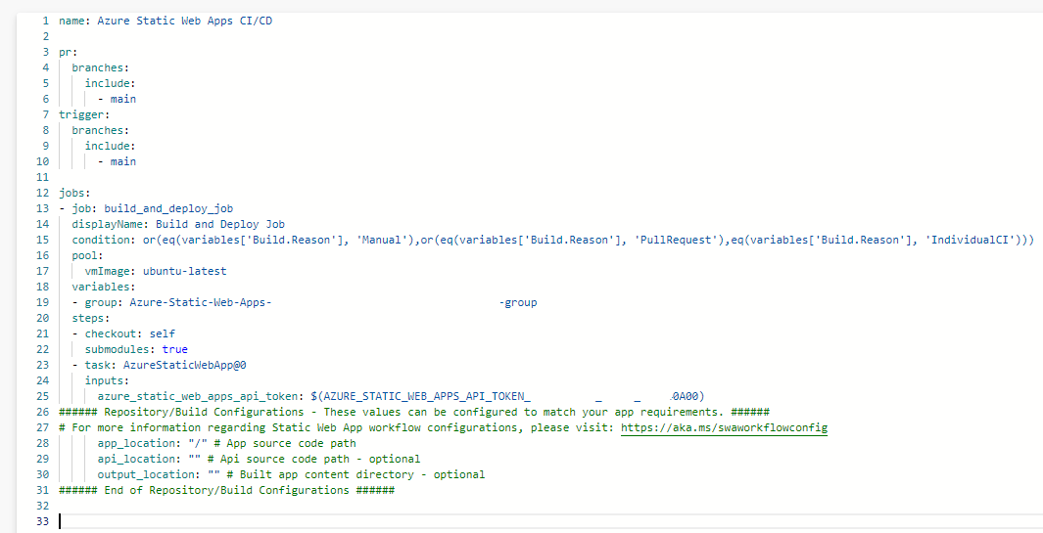
Task: Click 'ubuntu-latest' value on line 17
Action: (185, 271)
